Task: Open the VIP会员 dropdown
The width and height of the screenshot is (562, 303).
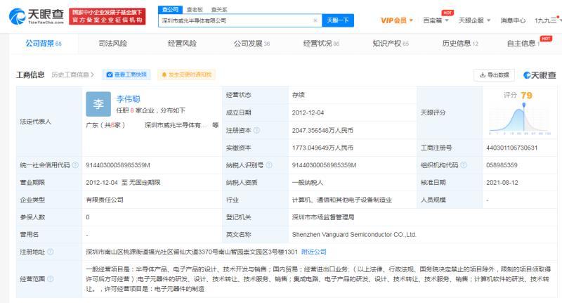Action: click(x=396, y=21)
